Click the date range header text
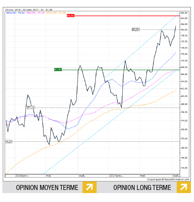 click(29, 10)
